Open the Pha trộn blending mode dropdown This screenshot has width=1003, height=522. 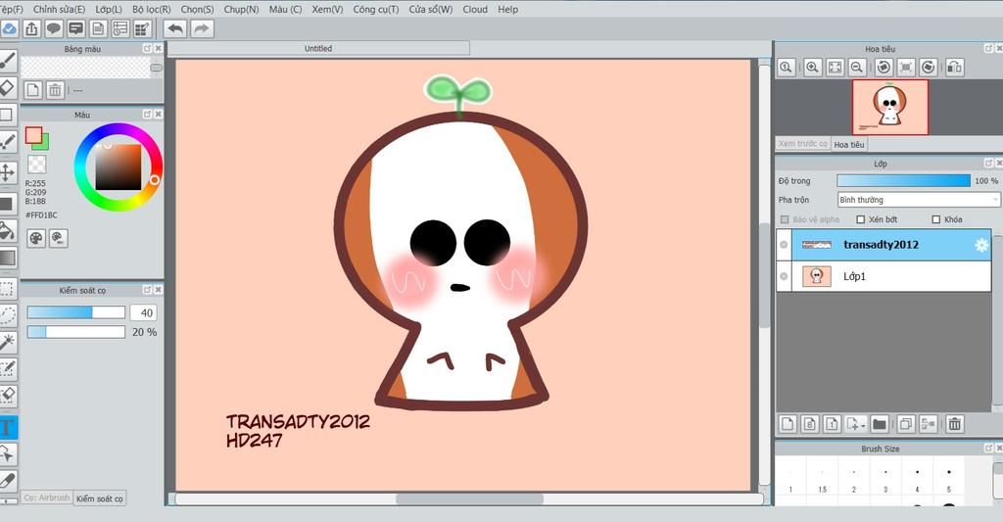918,200
